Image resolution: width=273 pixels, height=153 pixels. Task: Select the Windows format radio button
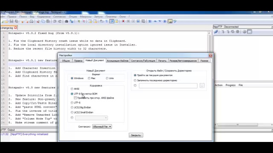[x=72, y=78]
